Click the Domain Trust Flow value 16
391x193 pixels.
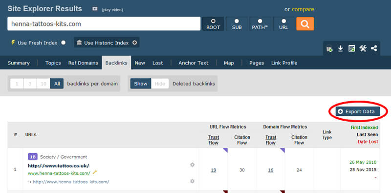271,171
